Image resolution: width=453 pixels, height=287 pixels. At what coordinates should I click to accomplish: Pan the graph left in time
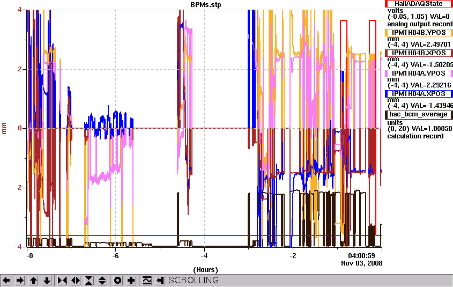tap(6, 281)
